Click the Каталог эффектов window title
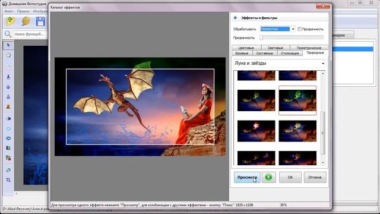 coord(65,8)
